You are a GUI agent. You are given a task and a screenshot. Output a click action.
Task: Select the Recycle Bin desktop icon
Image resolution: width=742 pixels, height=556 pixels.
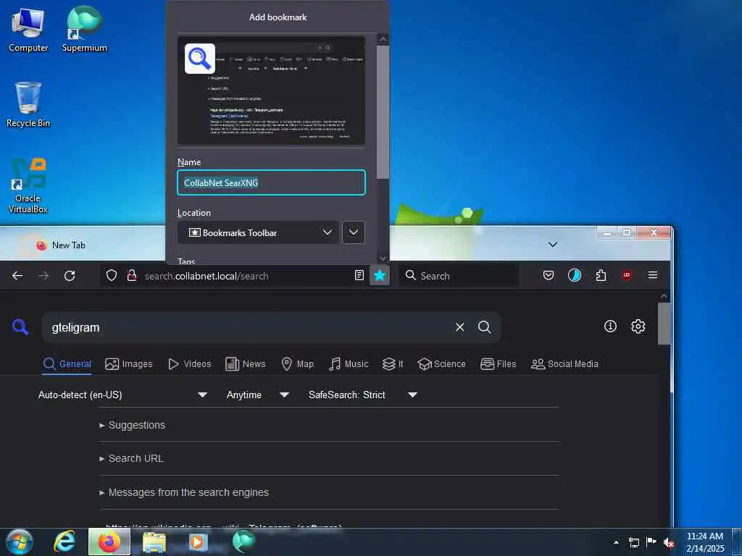(x=28, y=104)
